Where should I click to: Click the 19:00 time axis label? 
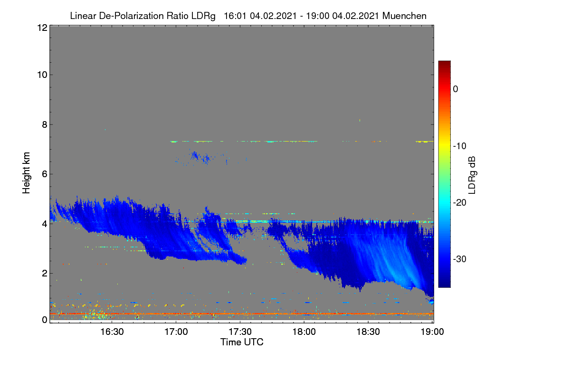(432, 332)
